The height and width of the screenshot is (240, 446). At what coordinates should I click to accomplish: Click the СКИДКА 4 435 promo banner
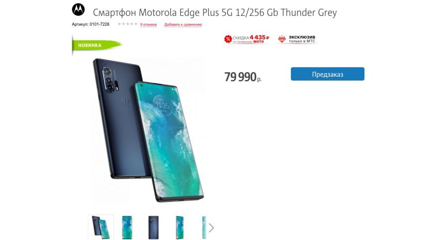(x=247, y=39)
